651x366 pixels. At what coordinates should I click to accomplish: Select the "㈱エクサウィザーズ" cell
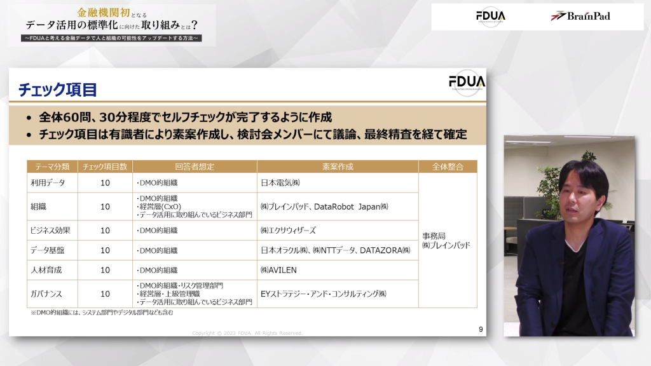click(338, 230)
